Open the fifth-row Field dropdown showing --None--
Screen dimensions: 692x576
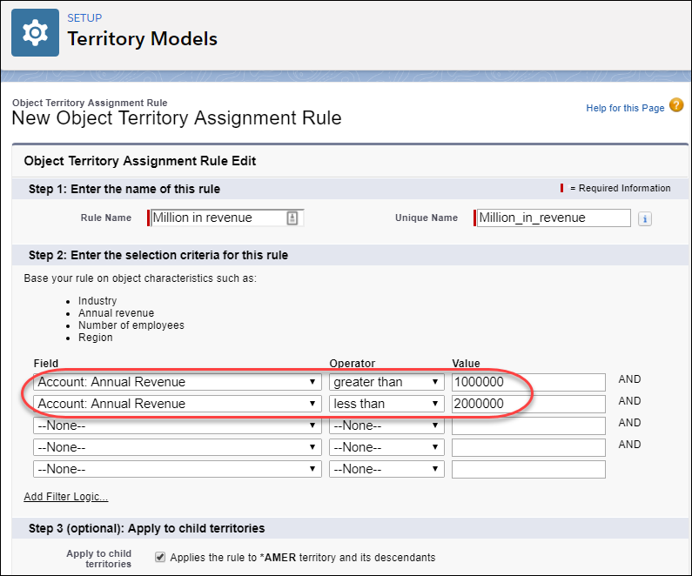pyautogui.click(x=178, y=469)
